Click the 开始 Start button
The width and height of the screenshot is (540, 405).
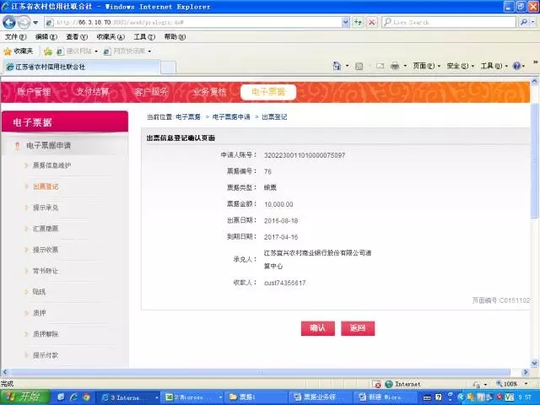24,397
